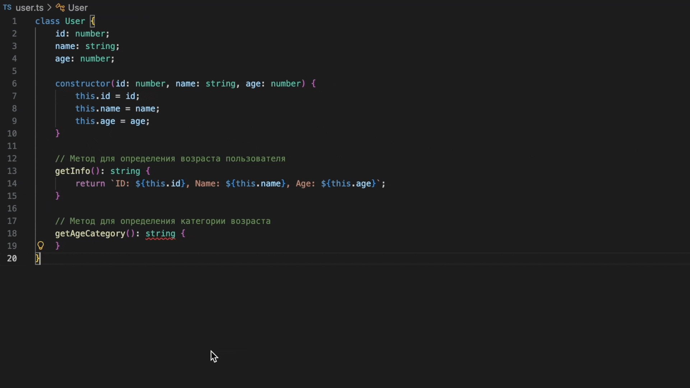Click '${this.age}' in template string

[x=348, y=184]
